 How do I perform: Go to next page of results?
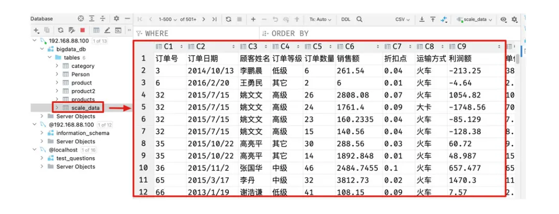pyautogui.click(x=203, y=19)
